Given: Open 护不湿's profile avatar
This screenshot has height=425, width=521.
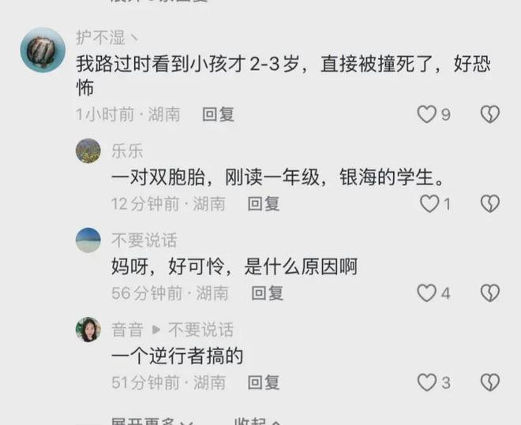Looking at the screenshot, I should tap(43, 50).
